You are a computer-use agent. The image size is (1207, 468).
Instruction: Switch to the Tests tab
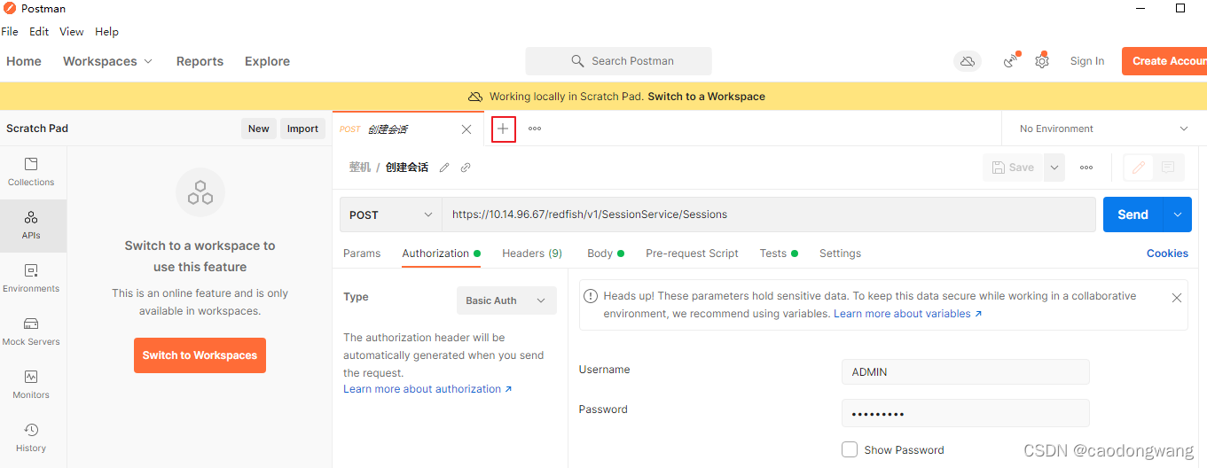pyautogui.click(x=779, y=253)
